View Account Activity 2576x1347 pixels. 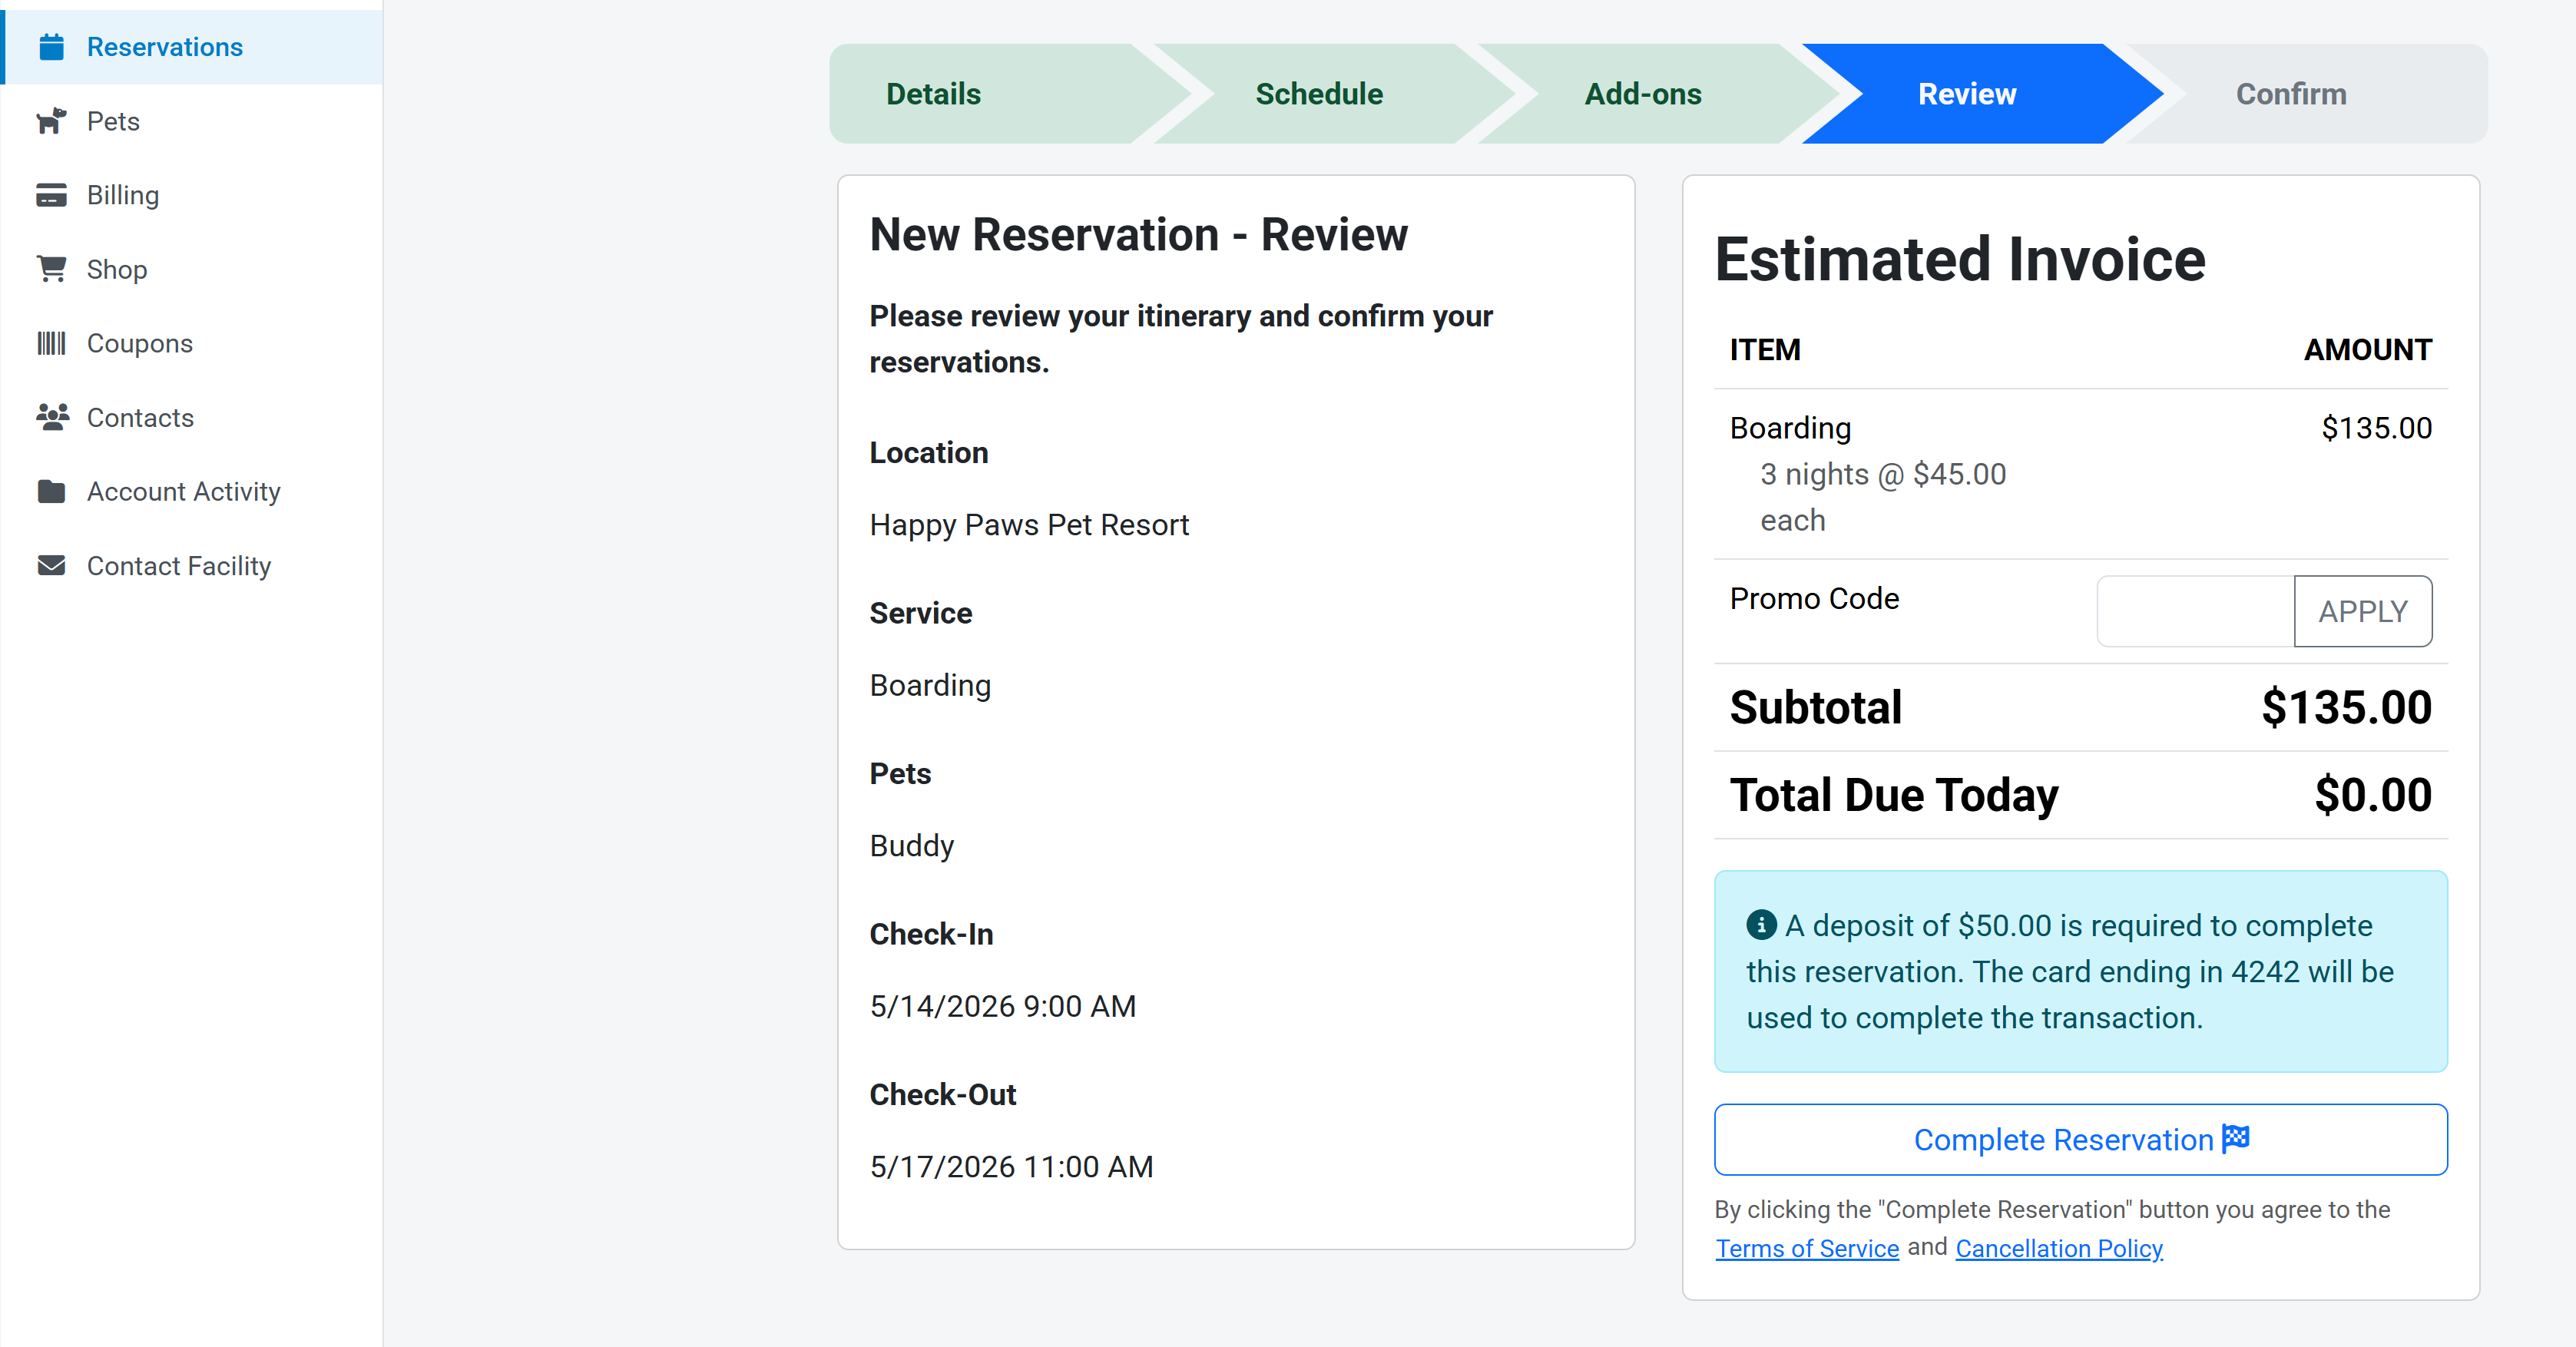pyautogui.click(x=192, y=491)
